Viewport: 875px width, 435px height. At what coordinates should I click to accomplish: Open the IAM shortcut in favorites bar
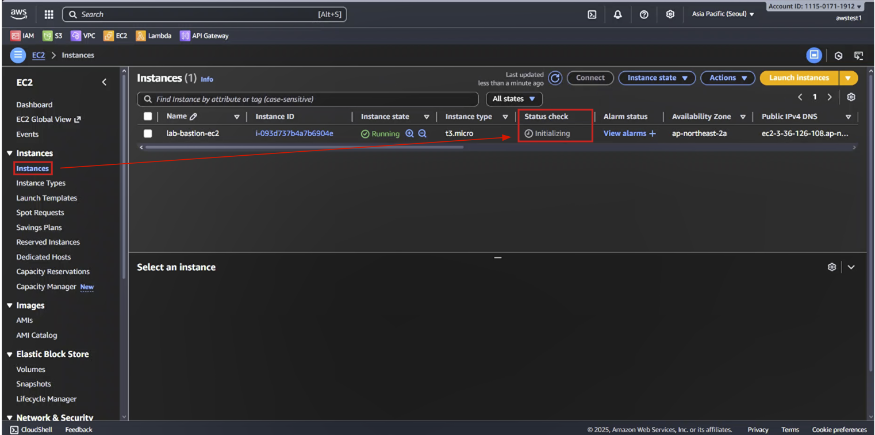click(x=22, y=36)
